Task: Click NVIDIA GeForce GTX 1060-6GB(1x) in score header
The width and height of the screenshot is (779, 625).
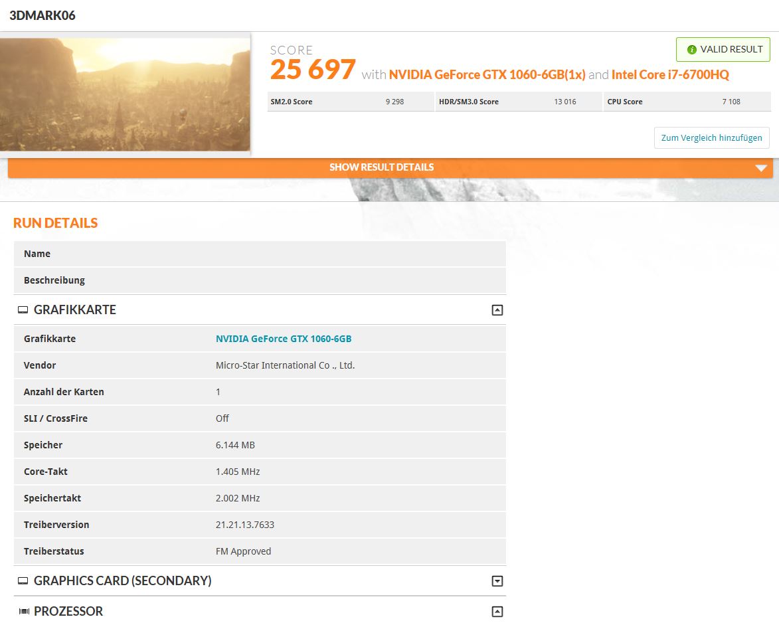Action: point(487,74)
